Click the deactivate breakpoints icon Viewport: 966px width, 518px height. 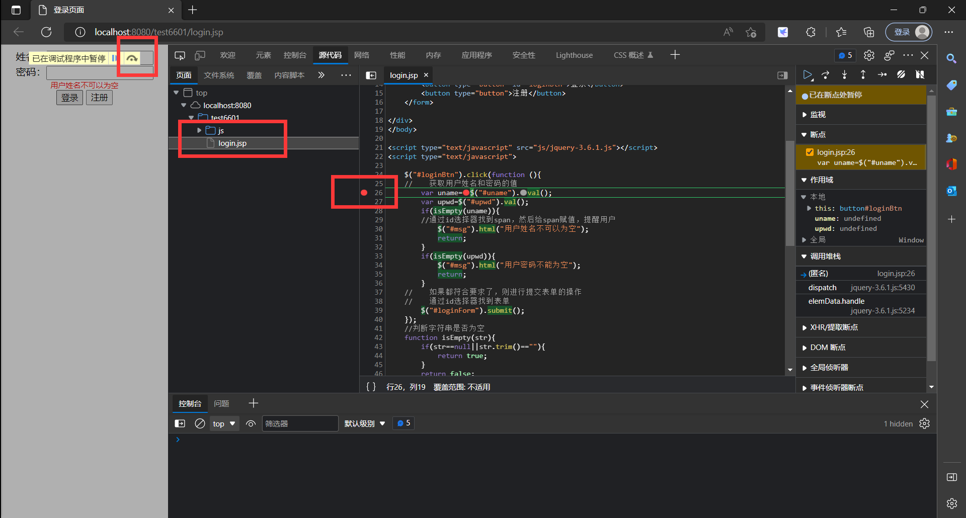point(901,75)
